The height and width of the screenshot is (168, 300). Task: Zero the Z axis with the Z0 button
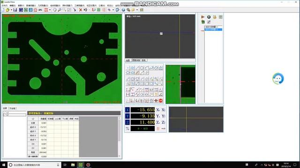(158, 122)
